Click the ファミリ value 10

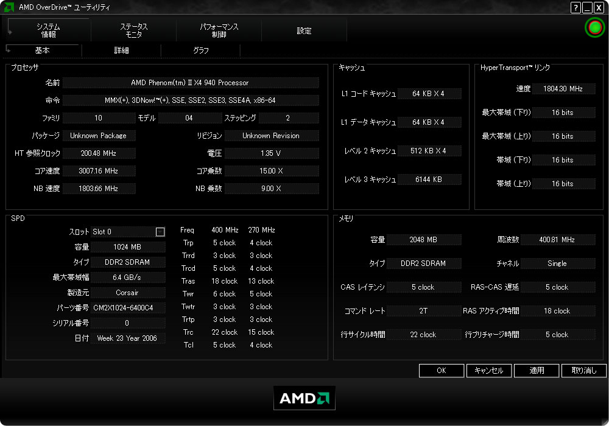click(99, 118)
